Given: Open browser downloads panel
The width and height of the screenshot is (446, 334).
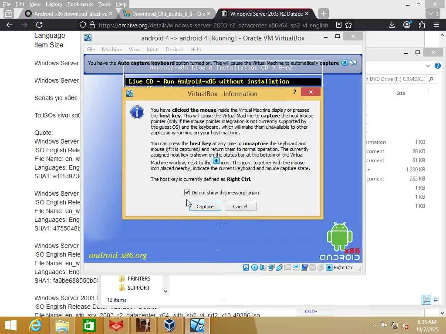Looking at the screenshot, I should point(392,25).
